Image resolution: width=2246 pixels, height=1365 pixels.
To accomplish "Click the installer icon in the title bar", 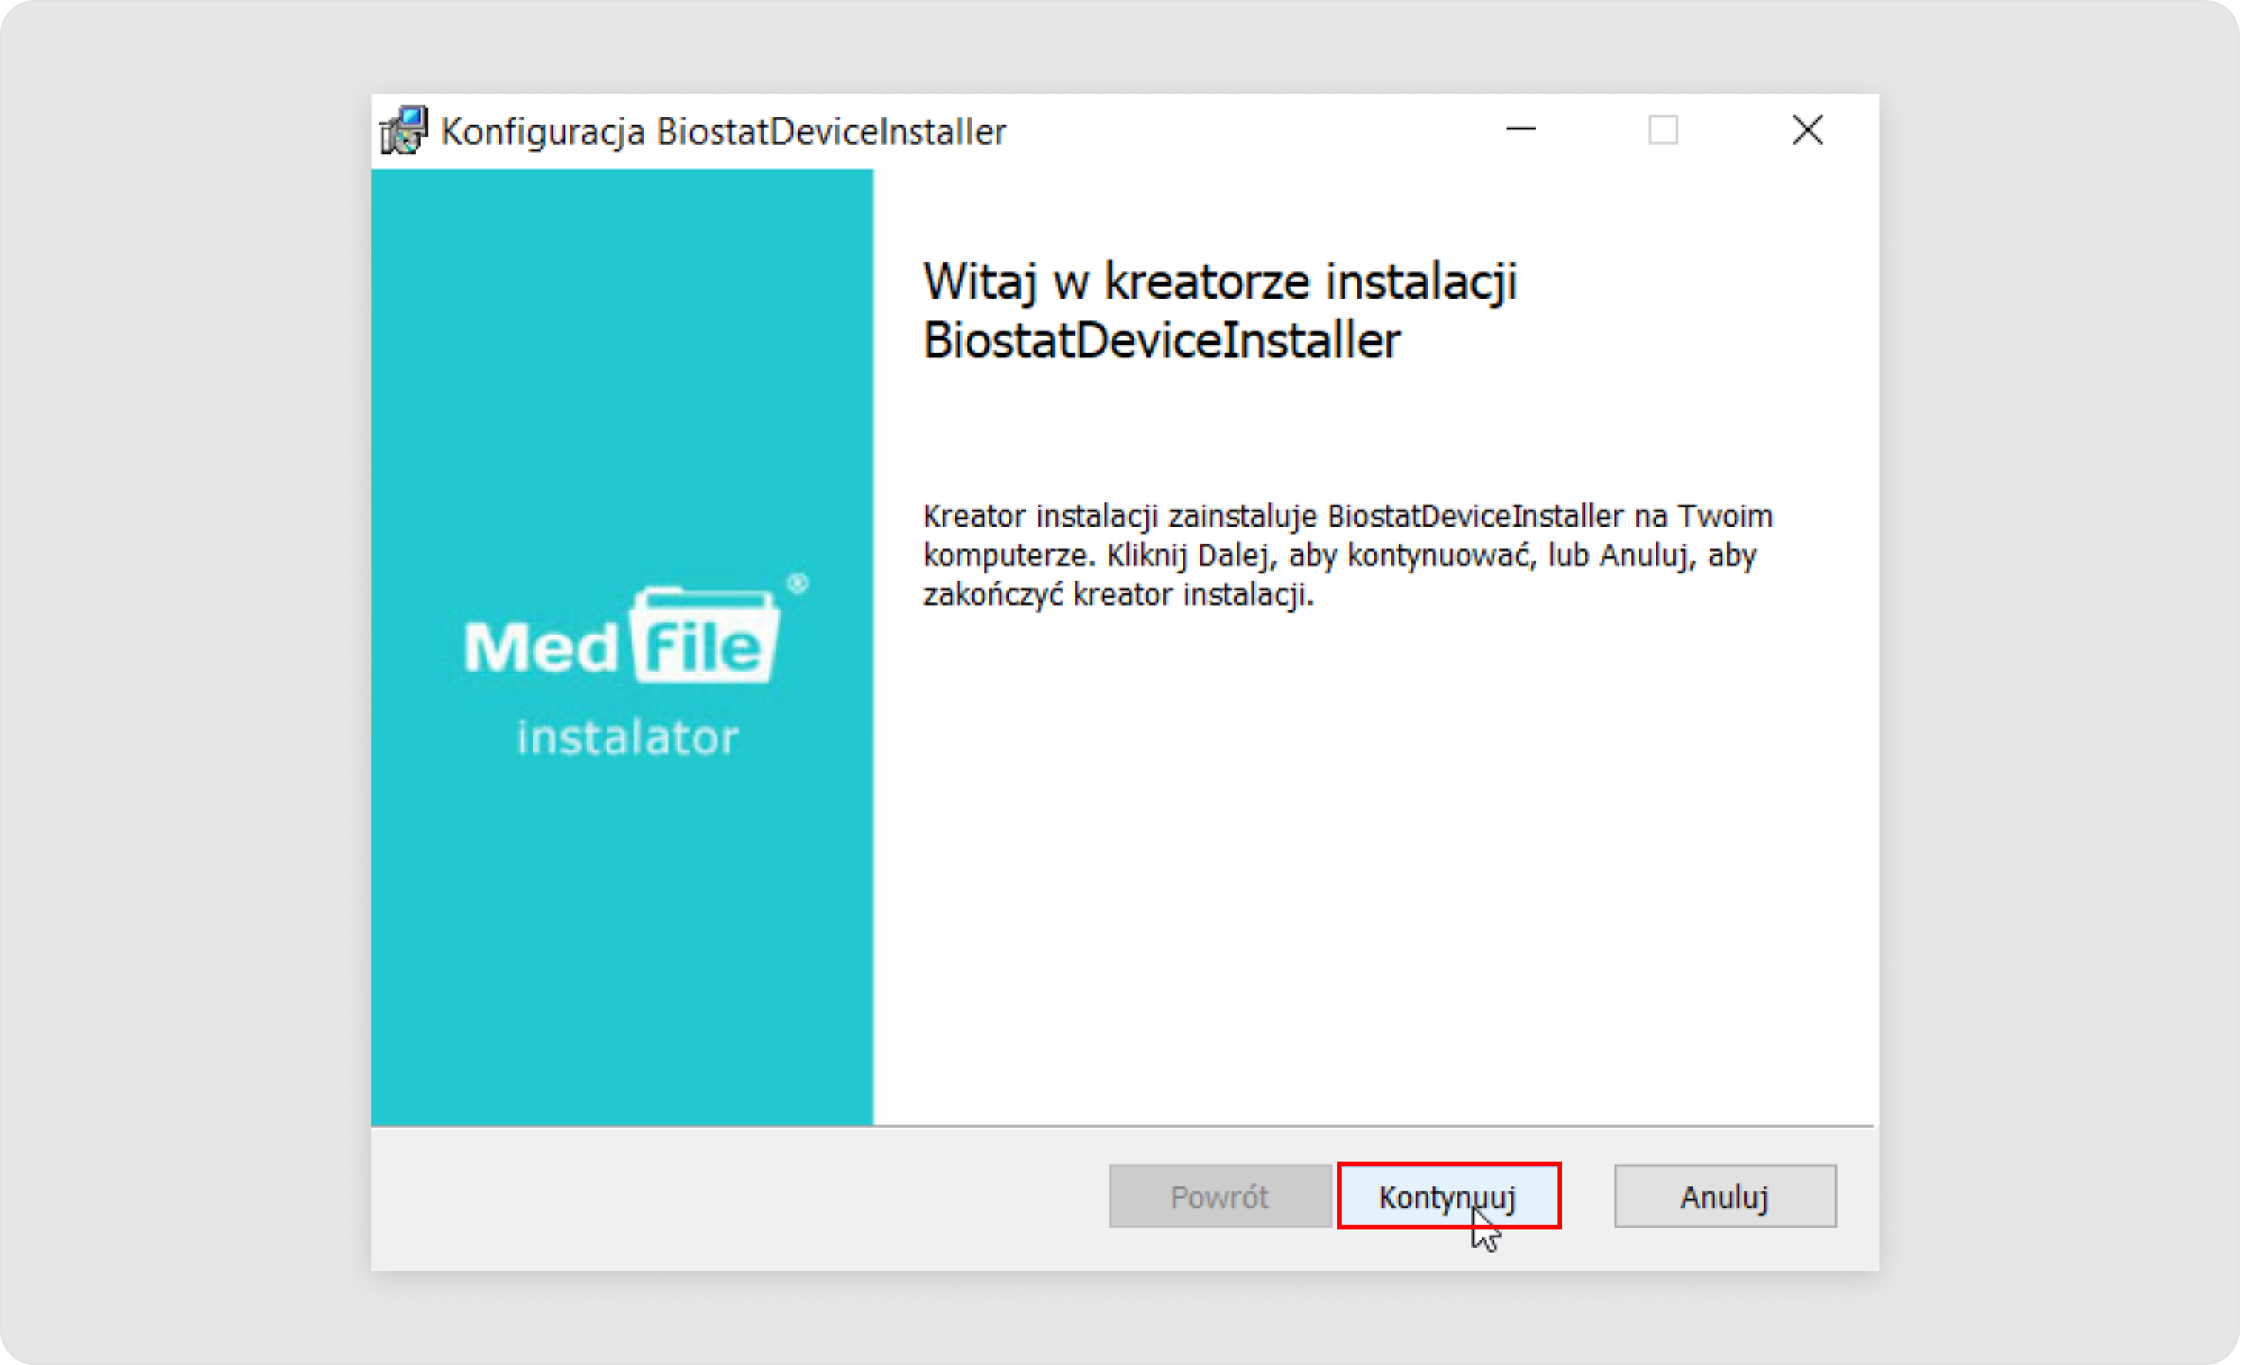I will click(x=404, y=130).
